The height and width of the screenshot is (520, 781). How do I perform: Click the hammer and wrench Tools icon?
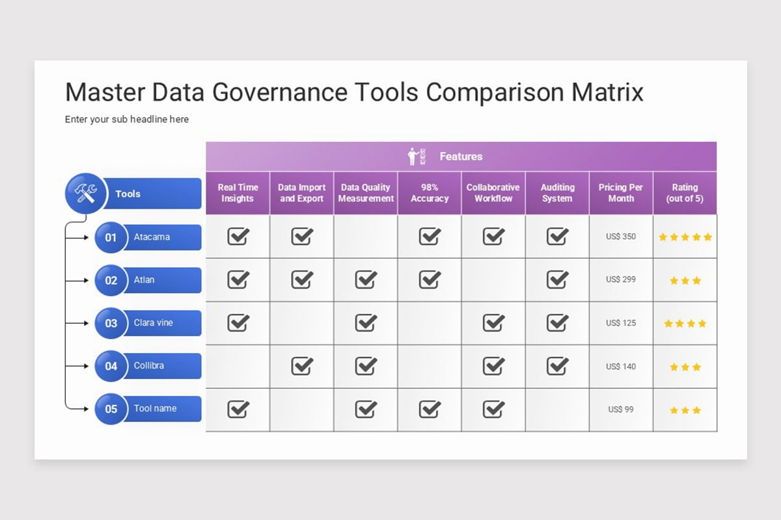[86, 193]
